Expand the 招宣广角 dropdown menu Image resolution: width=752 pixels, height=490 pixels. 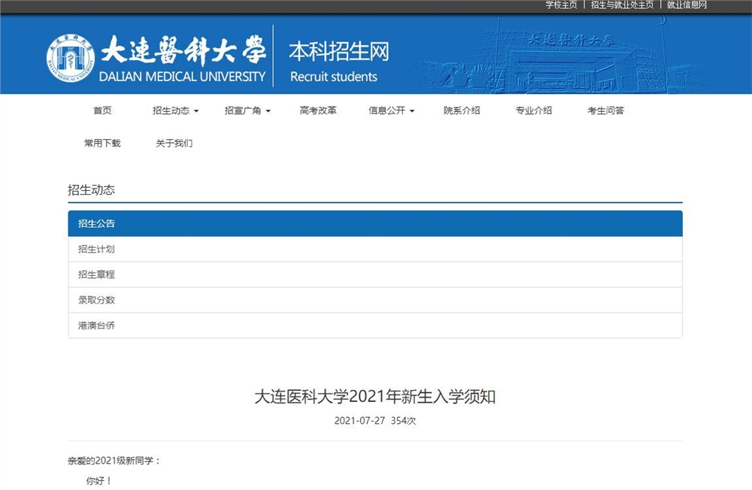(247, 110)
